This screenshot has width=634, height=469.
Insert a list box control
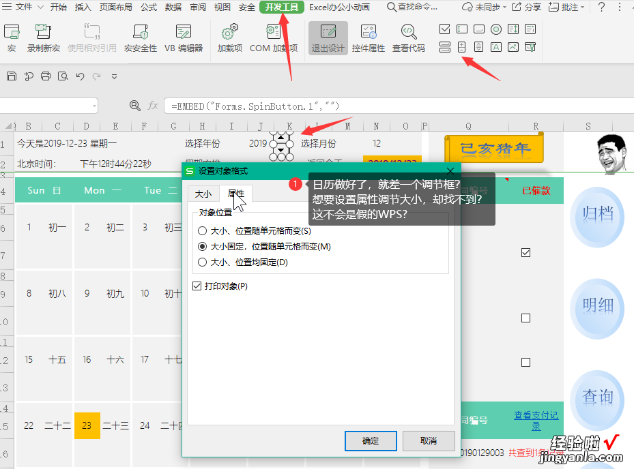513,29
